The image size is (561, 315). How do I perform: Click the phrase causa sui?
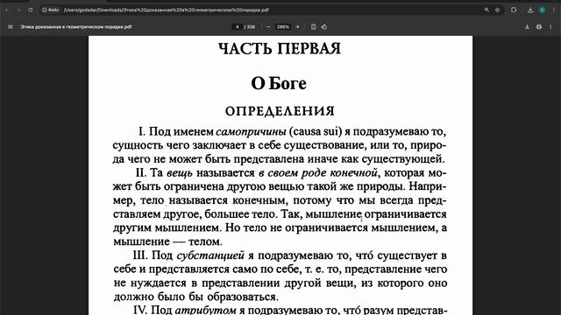click(x=315, y=132)
